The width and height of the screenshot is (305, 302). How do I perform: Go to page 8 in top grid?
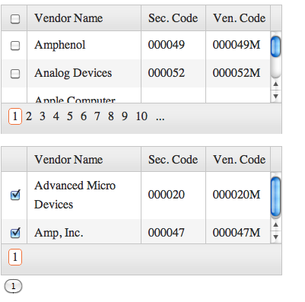point(111,116)
